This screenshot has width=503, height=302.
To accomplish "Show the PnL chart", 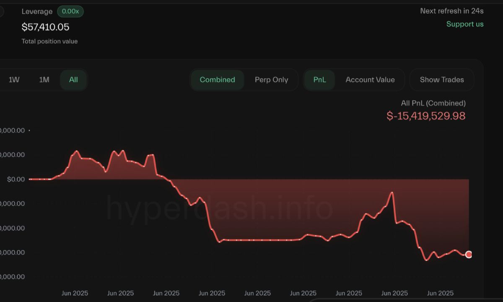I will [x=319, y=80].
